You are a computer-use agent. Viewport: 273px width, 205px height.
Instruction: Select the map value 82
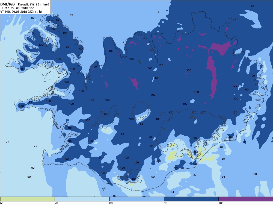pos(33,18)
